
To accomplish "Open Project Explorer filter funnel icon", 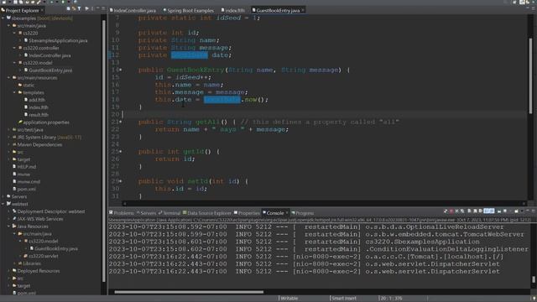I will pos(79,8).
